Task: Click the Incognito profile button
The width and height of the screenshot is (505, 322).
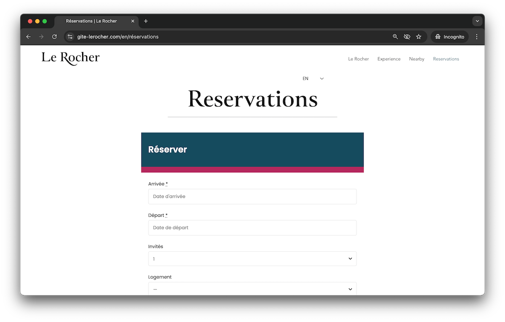Action: [449, 37]
